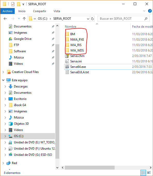Image resolution: width=153 pixels, height=176 pixels.
Task: Sort by the Nombre column header
Action: tap(71, 27)
